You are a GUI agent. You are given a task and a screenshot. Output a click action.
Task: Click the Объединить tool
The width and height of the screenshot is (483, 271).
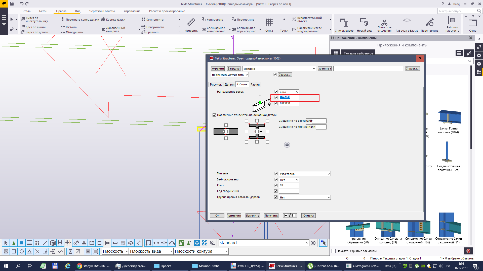point(72,32)
